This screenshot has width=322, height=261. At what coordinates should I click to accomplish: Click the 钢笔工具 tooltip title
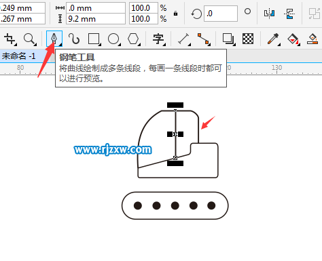point(77,58)
